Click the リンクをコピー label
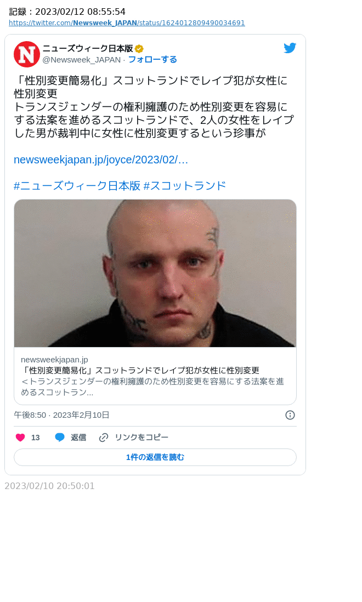 142,438
